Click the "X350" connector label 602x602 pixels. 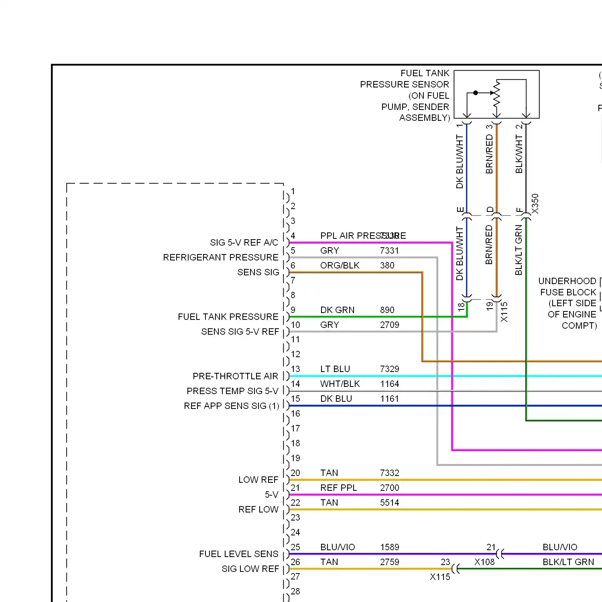coord(535,204)
